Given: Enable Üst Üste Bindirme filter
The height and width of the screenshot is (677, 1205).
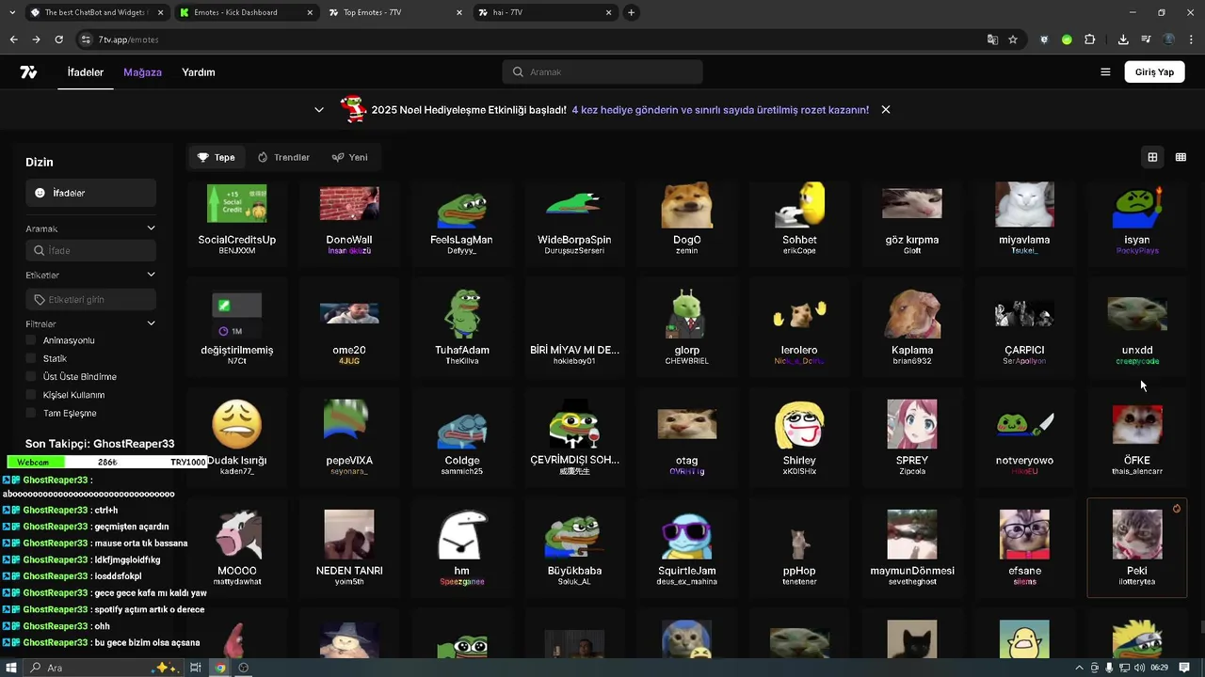Looking at the screenshot, I should tap(31, 377).
